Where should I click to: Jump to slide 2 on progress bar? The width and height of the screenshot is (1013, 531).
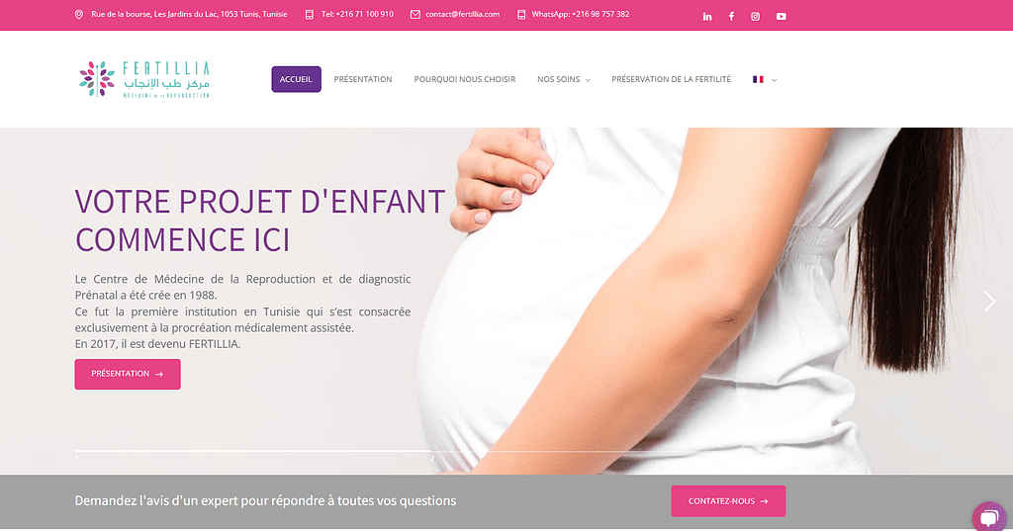432,458
